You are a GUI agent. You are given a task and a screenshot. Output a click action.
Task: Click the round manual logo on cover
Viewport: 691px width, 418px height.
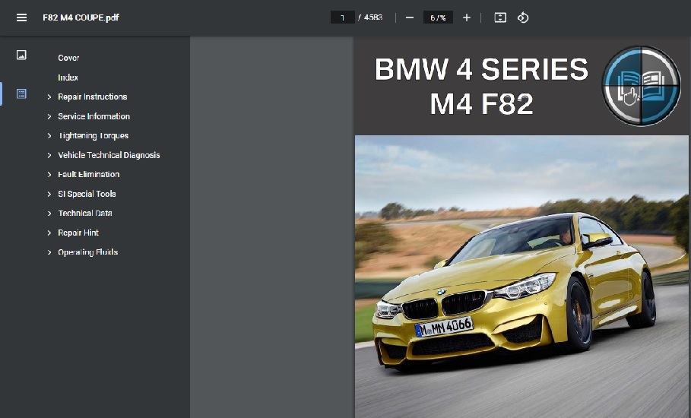641,86
